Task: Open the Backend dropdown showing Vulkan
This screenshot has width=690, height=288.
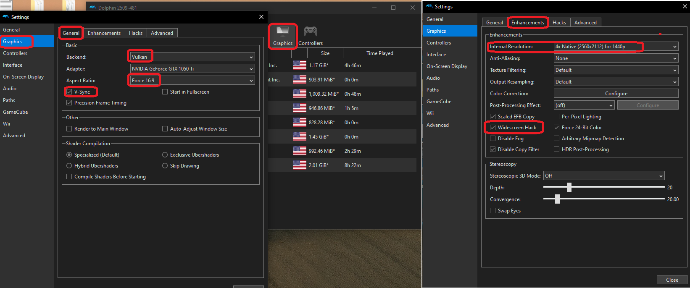Action: pos(192,57)
